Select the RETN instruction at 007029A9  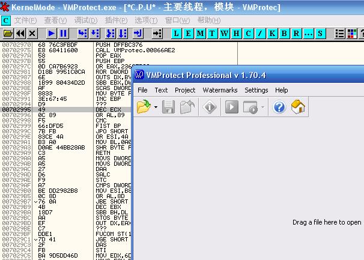(103, 153)
